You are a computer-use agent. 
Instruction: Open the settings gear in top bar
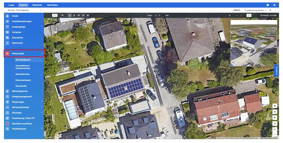coord(274,5)
